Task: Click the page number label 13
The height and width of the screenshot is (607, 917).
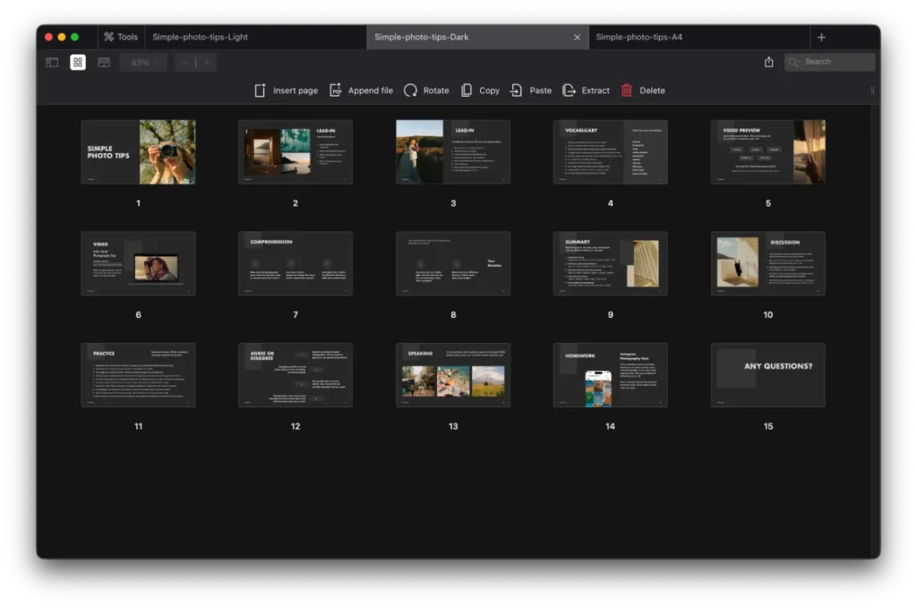Action: [x=453, y=426]
